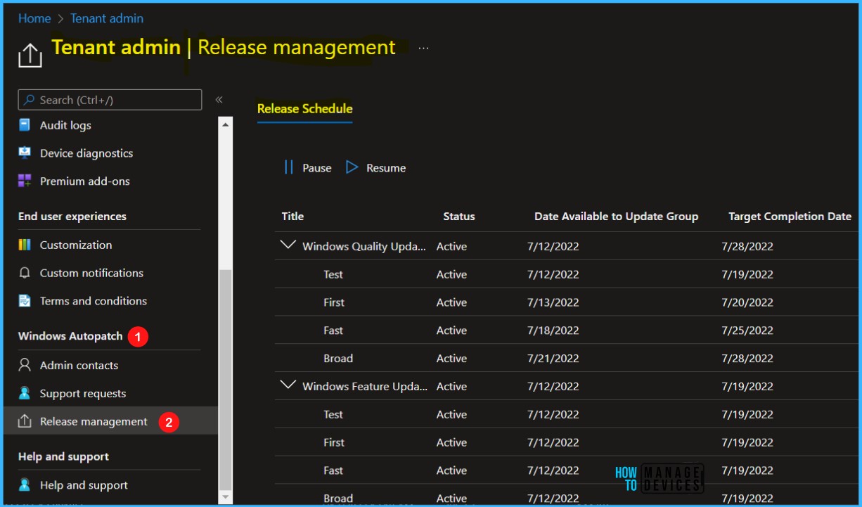Select the Test row under Quality Update
This screenshot has width=862, height=507.
pyautogui.click(x=566, y=274)
